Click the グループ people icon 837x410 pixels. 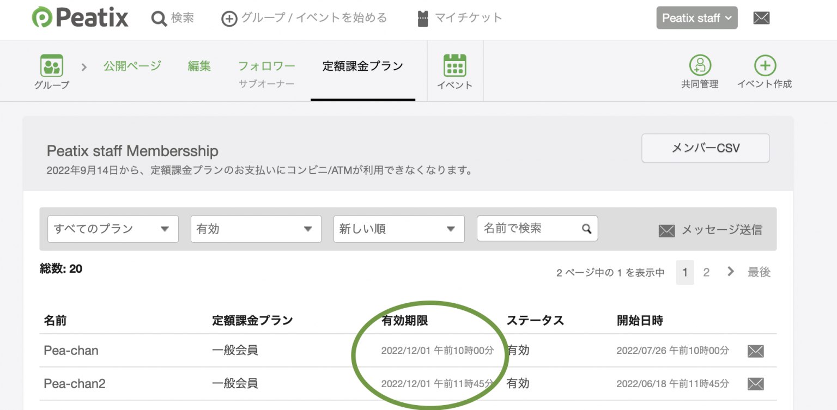pyautogui.click(x=51, y=64)
